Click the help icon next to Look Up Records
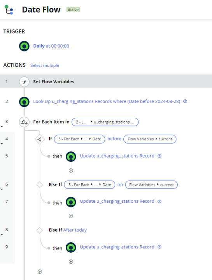Image resolution: width=212 pixels, height=280 pixels. [185, 101]
